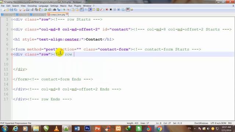Open Microsoft Word from the taskbar
The image size is (235, 132).
77,129
